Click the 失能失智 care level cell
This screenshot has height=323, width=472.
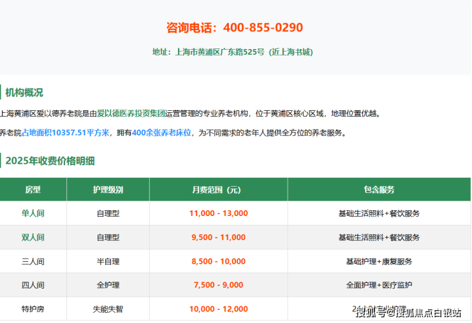pos(108,309)
